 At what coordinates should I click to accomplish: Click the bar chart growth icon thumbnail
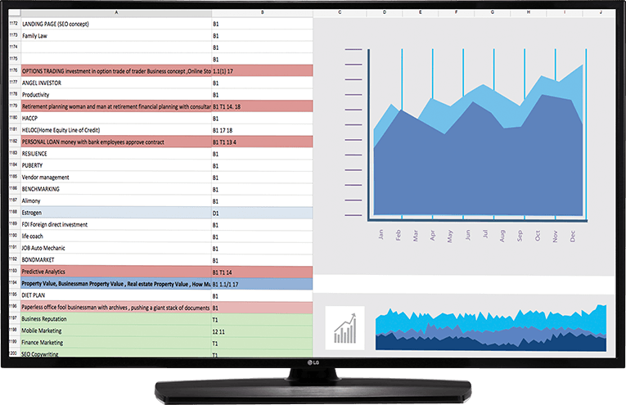click(344, 326)
